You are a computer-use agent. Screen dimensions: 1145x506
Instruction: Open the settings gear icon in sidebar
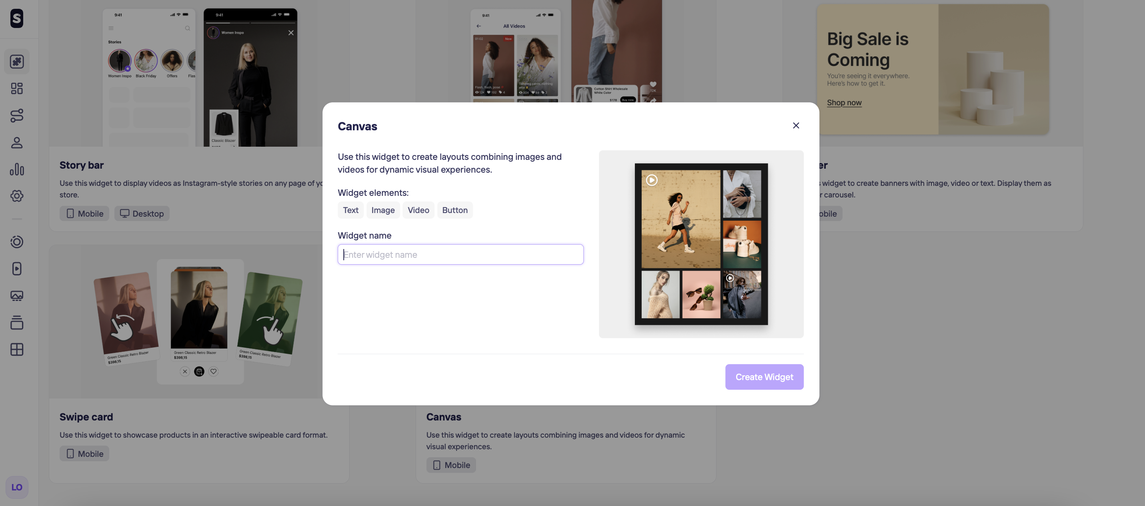pyautogui.click(x=17, y=196)
